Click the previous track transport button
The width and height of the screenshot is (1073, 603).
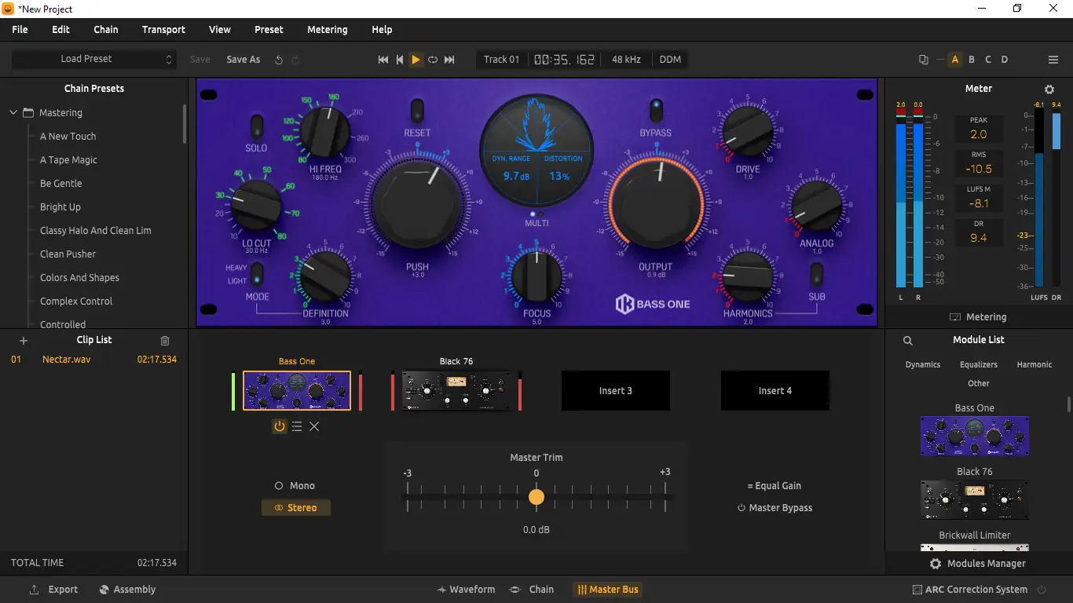pos(400,60)
